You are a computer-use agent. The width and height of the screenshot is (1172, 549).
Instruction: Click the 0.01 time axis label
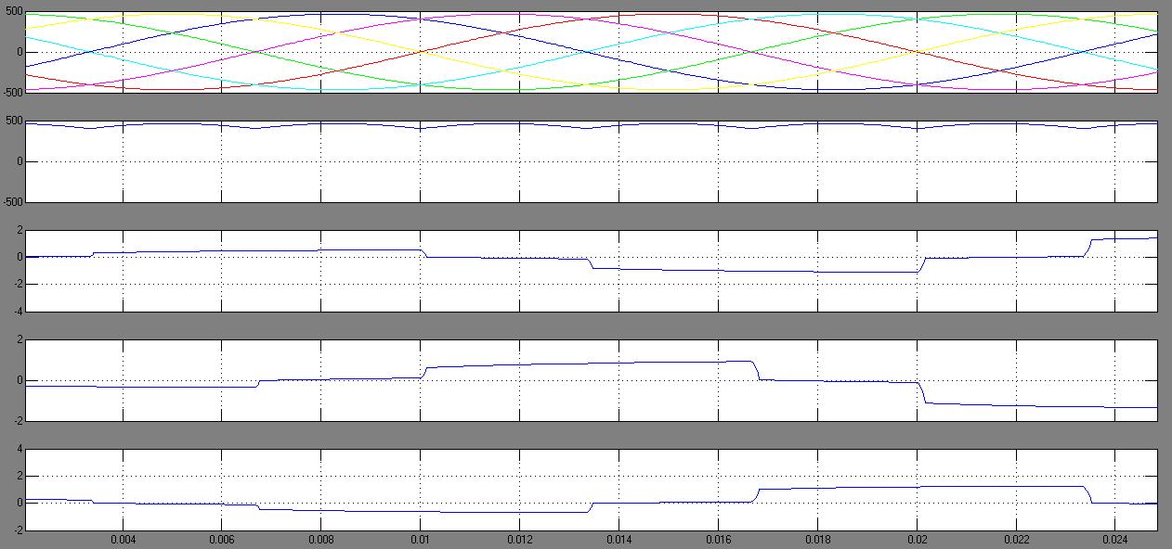(x=421, y=539)
